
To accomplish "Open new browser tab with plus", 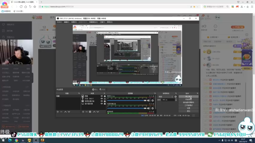I will (41, 2).
